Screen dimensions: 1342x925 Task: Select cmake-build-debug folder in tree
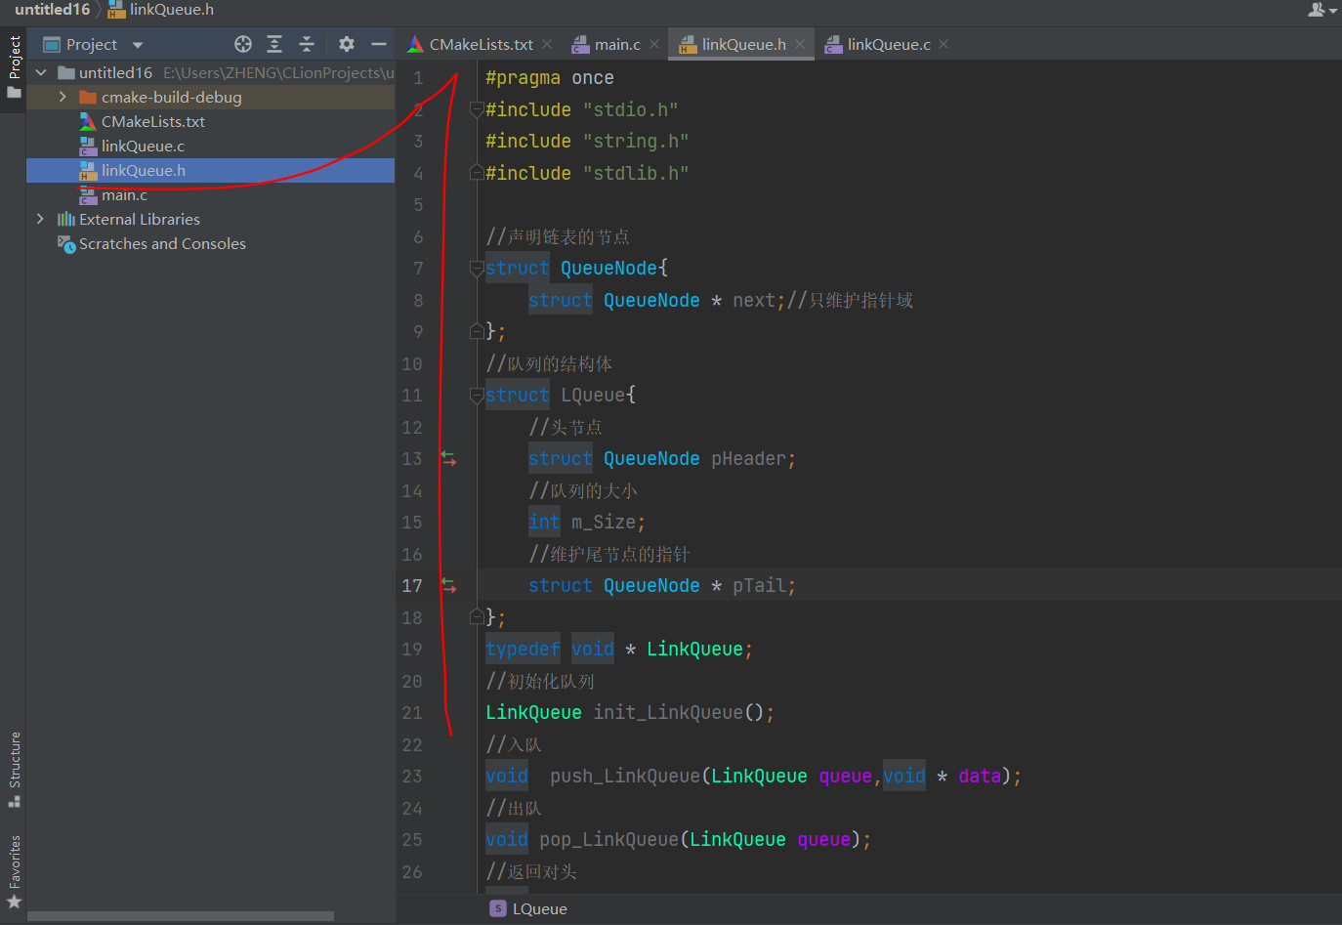pyautogui.click(x=210, y=97)
